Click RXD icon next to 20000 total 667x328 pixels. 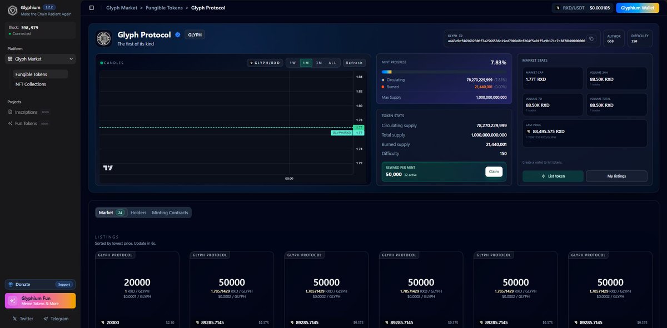click(103, 322)
